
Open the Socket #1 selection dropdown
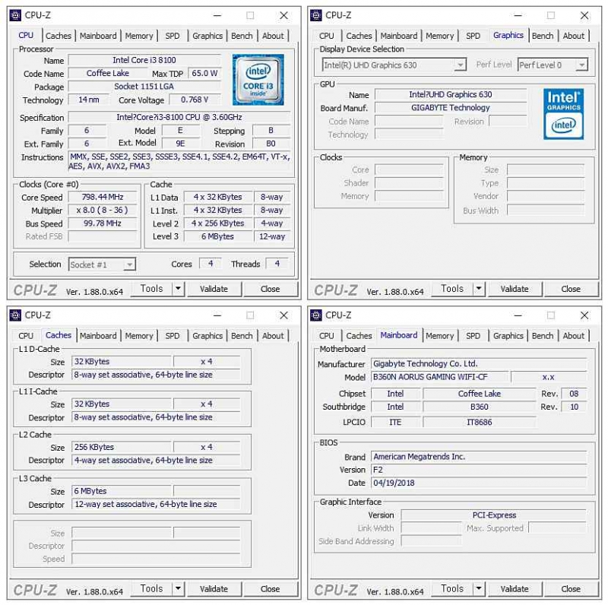102,264
